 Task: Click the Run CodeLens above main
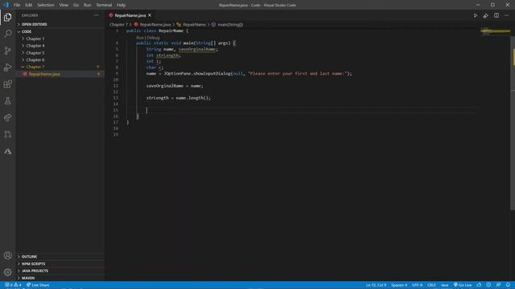(x=140, y=38)
